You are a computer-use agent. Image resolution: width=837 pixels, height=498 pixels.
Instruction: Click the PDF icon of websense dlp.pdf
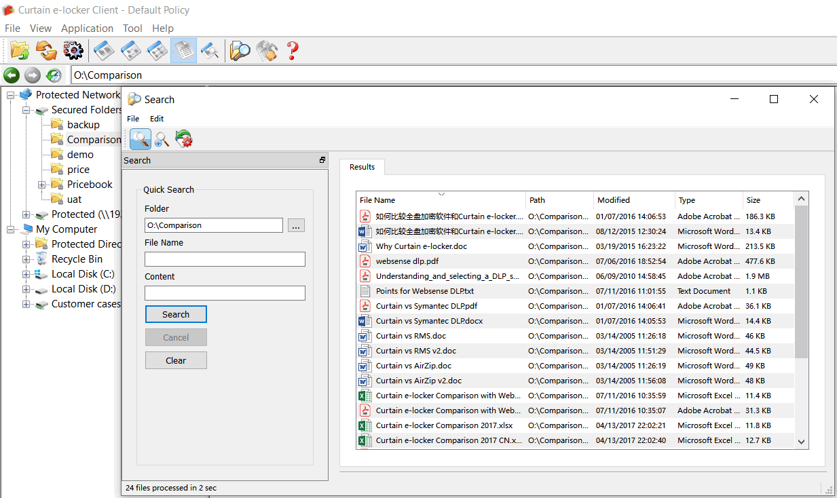[365, 261]
